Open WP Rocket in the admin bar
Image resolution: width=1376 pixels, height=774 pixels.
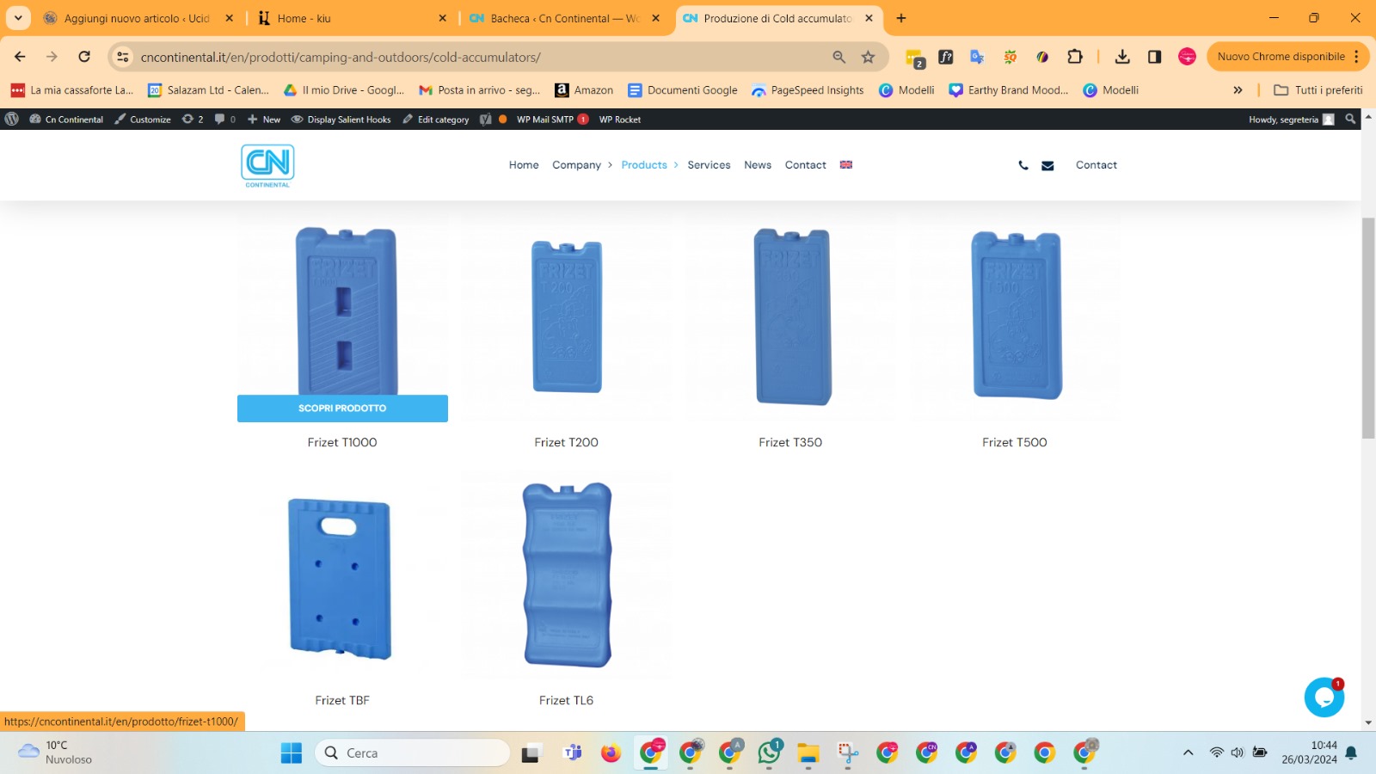pyautogui.click(x=620, y=120)
